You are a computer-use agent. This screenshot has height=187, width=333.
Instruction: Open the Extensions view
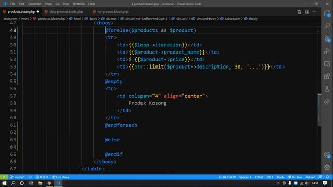point(327,76)
